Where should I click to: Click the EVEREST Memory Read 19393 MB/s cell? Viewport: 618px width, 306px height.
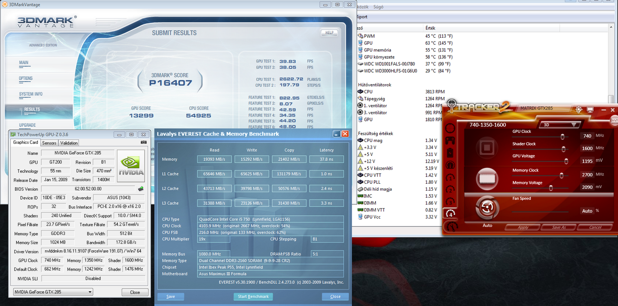[214, 159]
